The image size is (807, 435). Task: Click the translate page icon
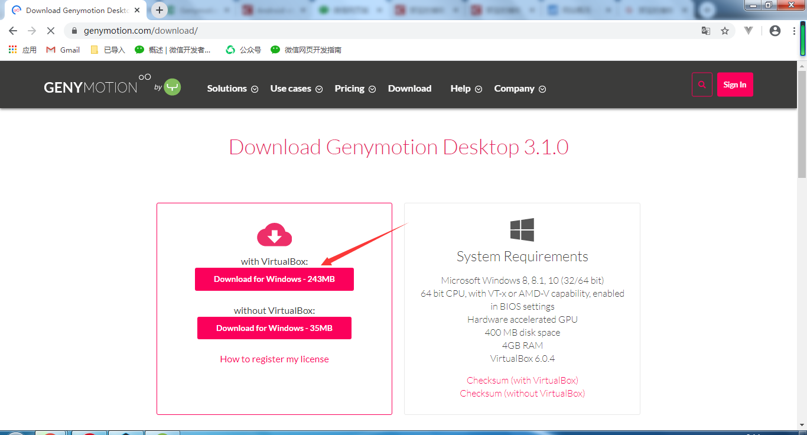click(x=705, y=31)
